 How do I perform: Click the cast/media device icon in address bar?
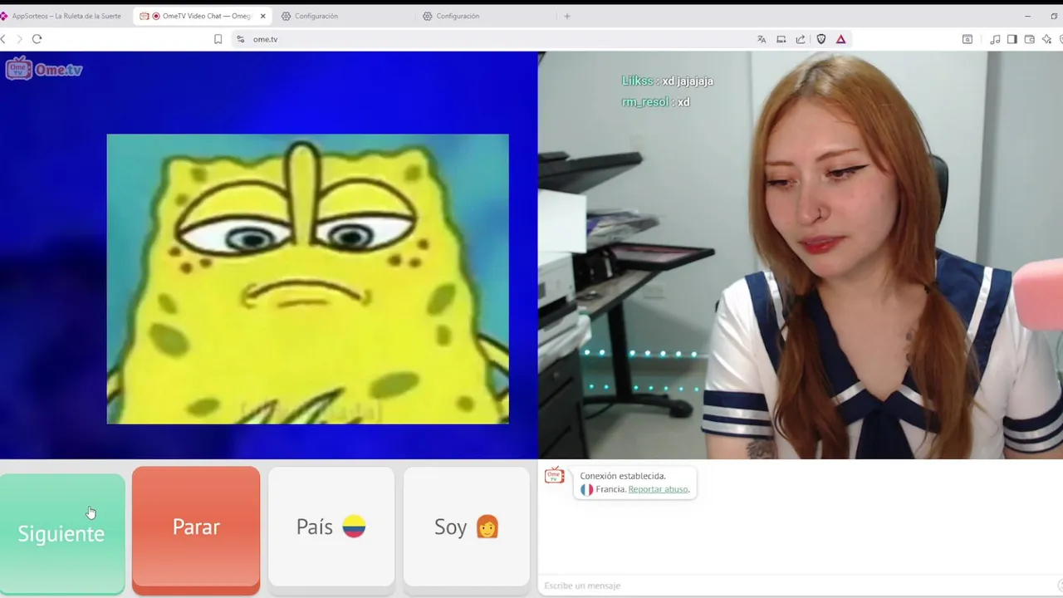pos(781,39)
